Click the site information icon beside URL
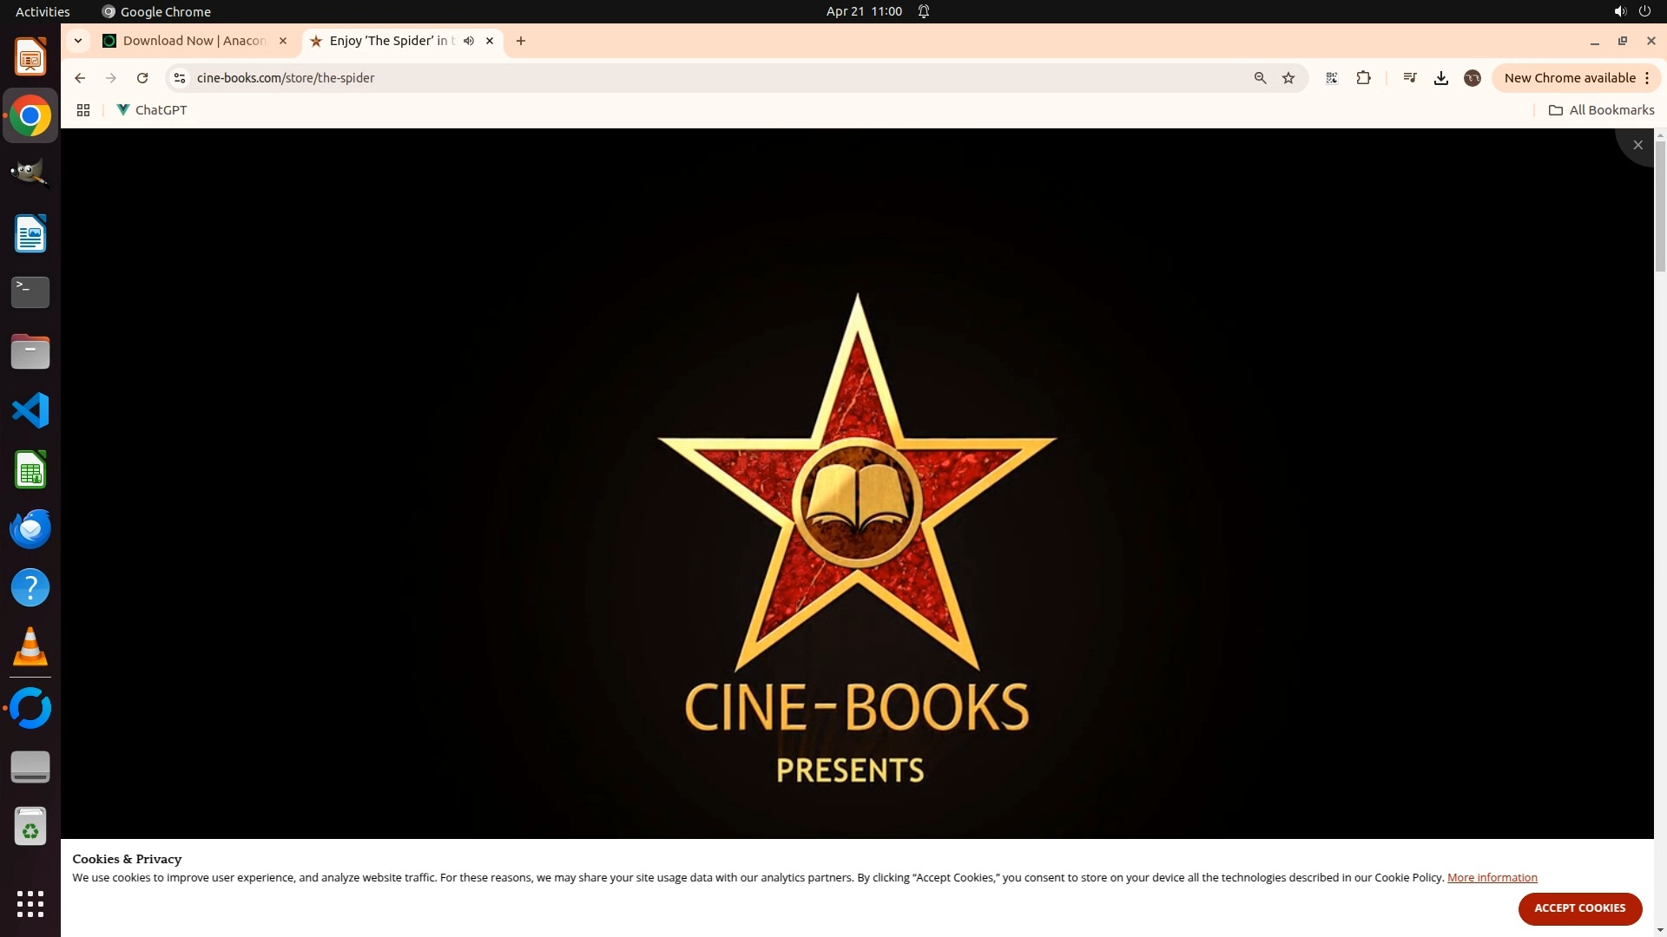 click(180, 78)
